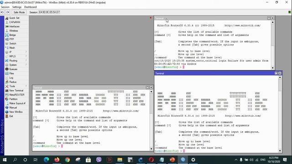The width and height of the screenshot is (292, 164).
Task: Open Settings gear on taskbar
Action: [x=193, y=160]
